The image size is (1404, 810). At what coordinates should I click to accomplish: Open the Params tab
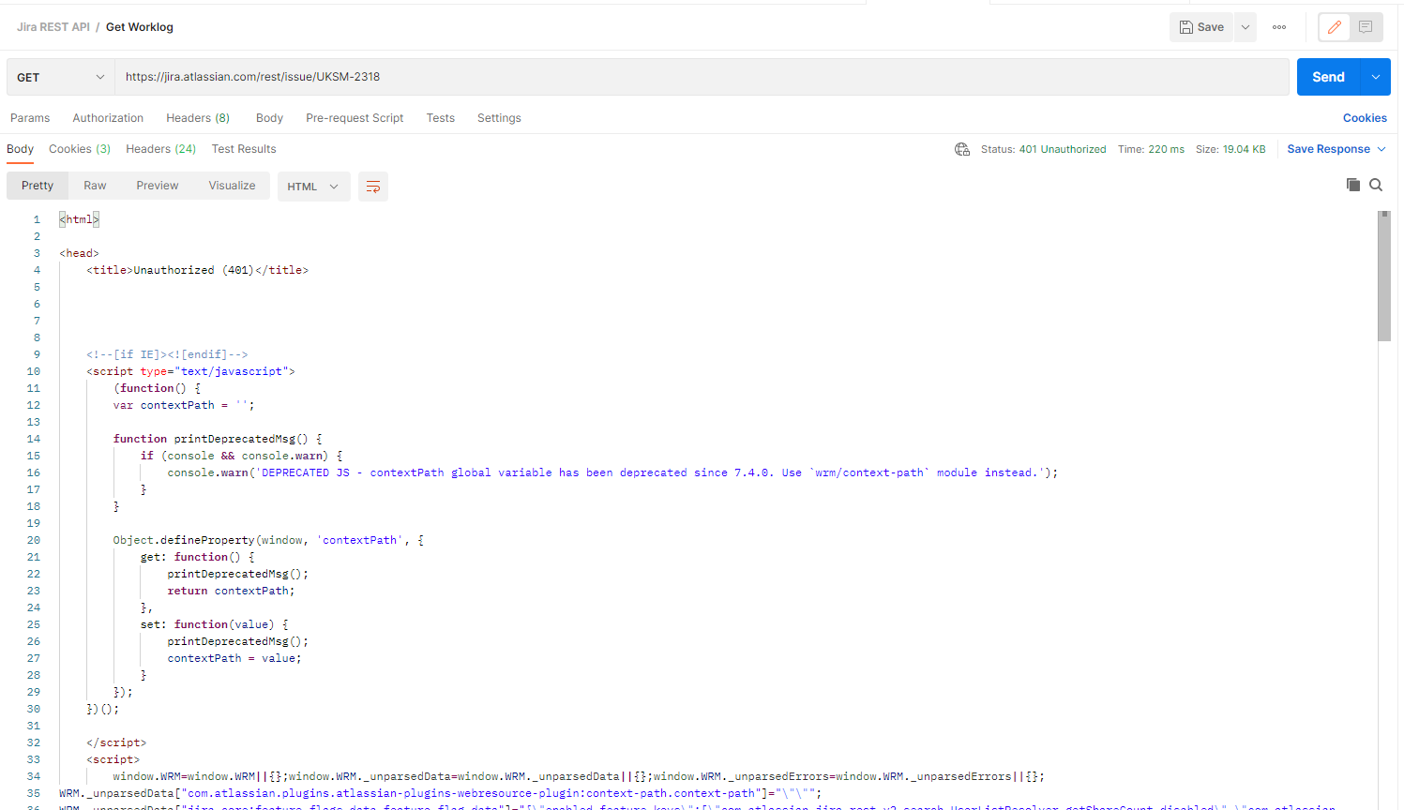pyautogui.click(x=30, y=118)
